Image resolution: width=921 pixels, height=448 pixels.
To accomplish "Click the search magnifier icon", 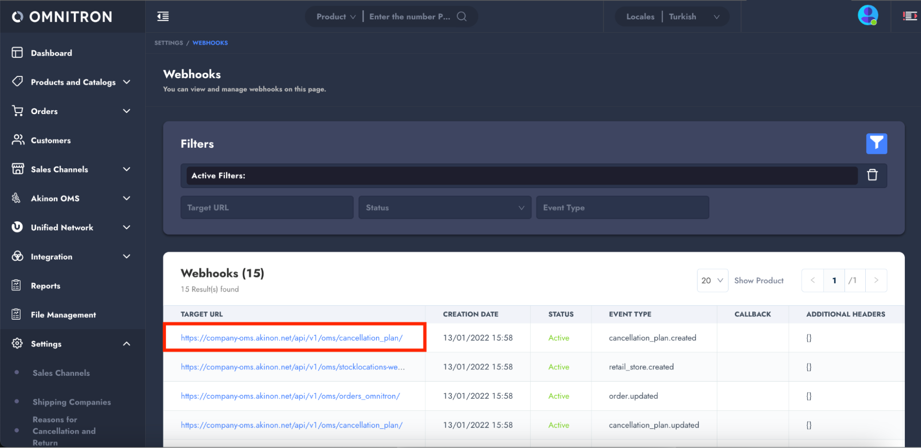I will [x=461, y=17].
